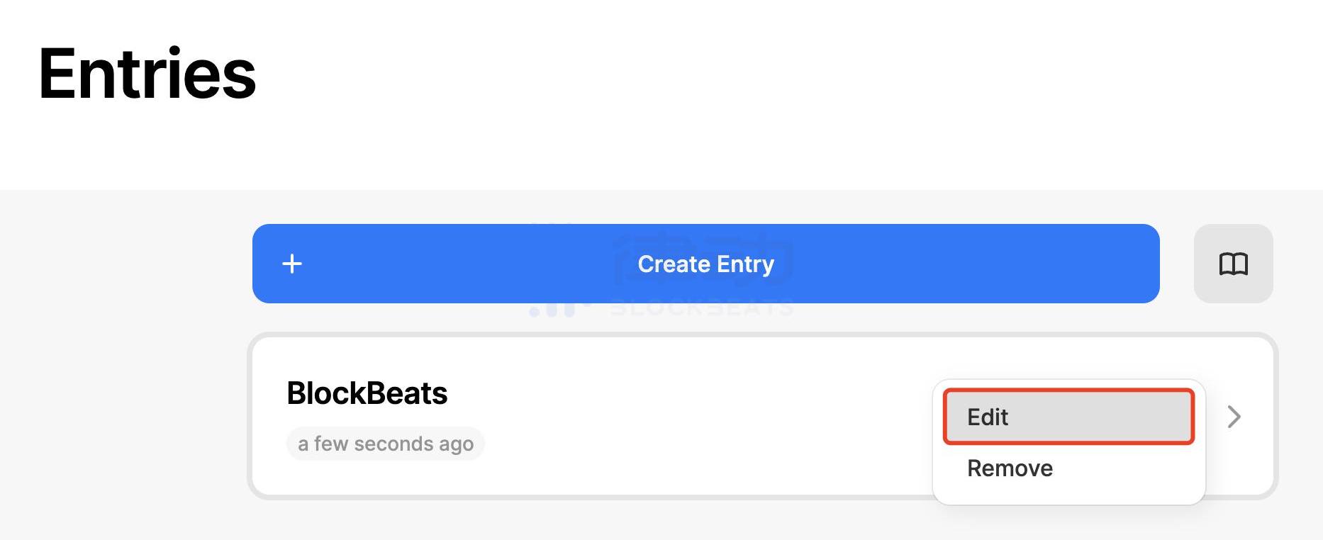This screenshot has width=1323, height=540.
Task: Click the "BlockBeats" entry name text
Action: 367,393
